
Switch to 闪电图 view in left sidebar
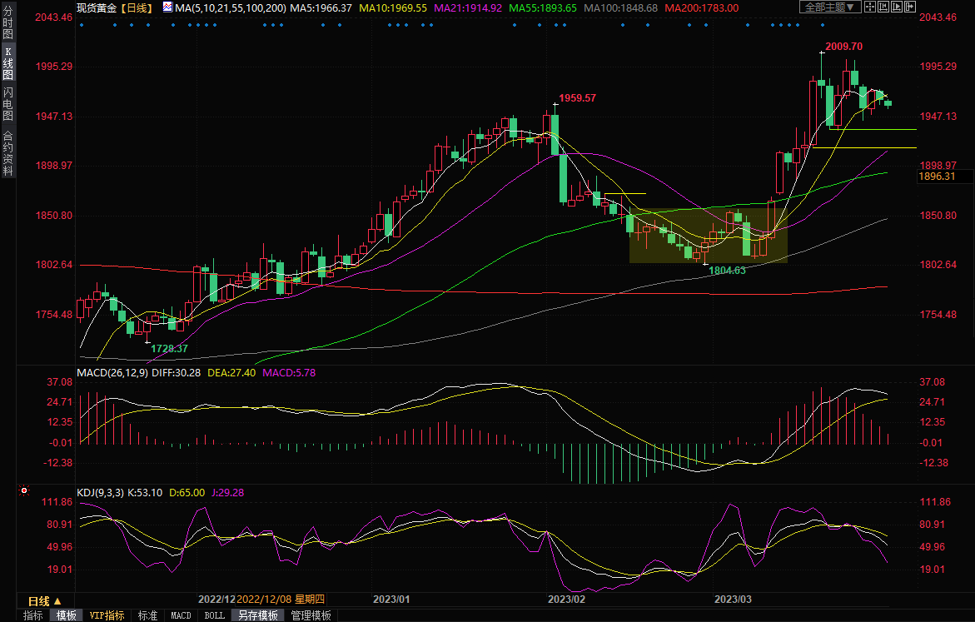point(7,102)
